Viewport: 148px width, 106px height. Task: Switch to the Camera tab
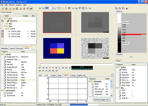(x=12, y=48)
